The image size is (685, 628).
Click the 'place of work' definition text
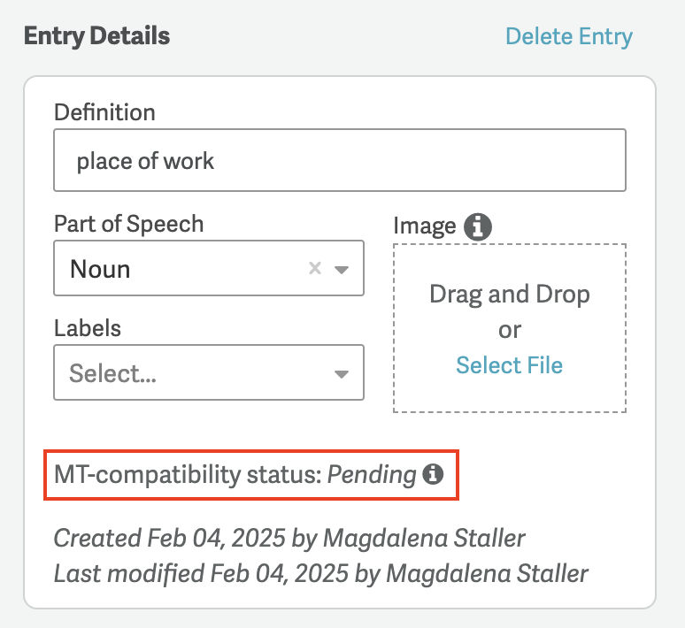point(145,161)
